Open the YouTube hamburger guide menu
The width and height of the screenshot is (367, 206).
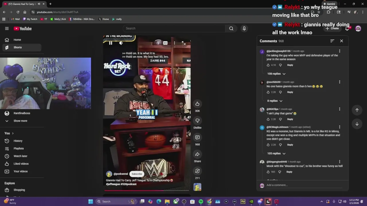click(x=7, y=28)
